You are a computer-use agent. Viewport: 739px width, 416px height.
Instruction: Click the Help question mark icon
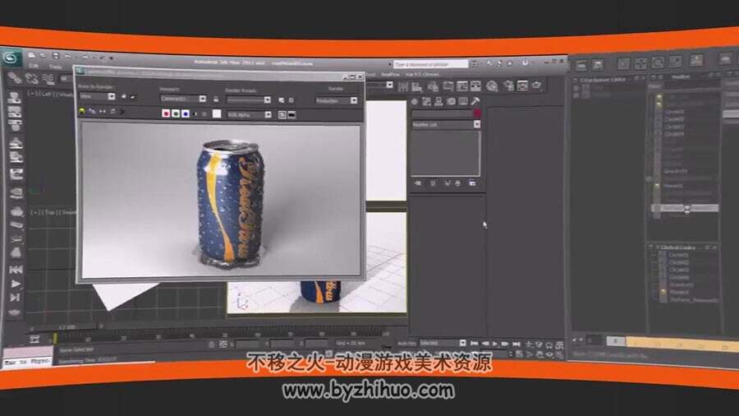[x=525, y=62]
